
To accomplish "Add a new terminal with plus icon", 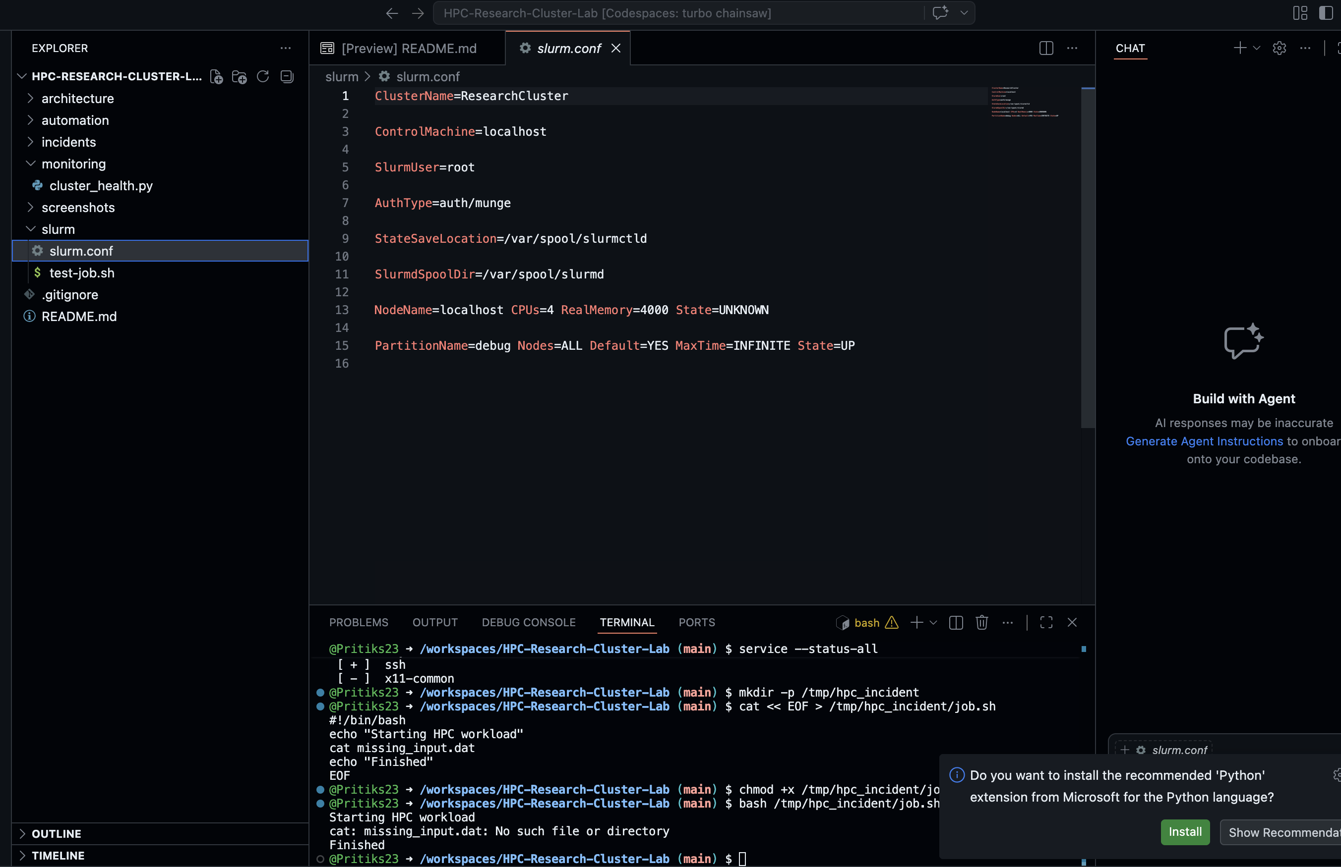I will [x=916, y=622].
